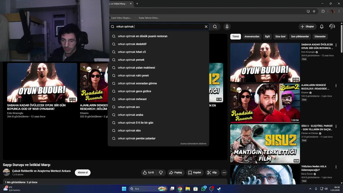This screenshot has height=193, width=343.
Task: Open options for sidebar AJANLARIN DENGESİ video
Action: [336, 86]
